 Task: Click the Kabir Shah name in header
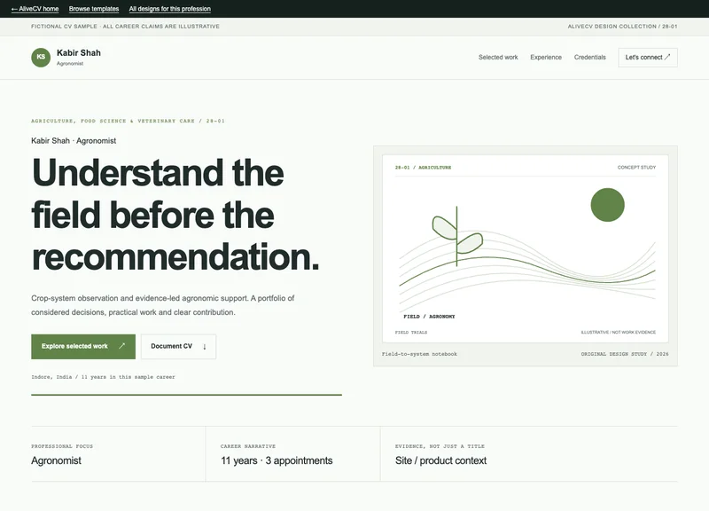coord(79,53)
